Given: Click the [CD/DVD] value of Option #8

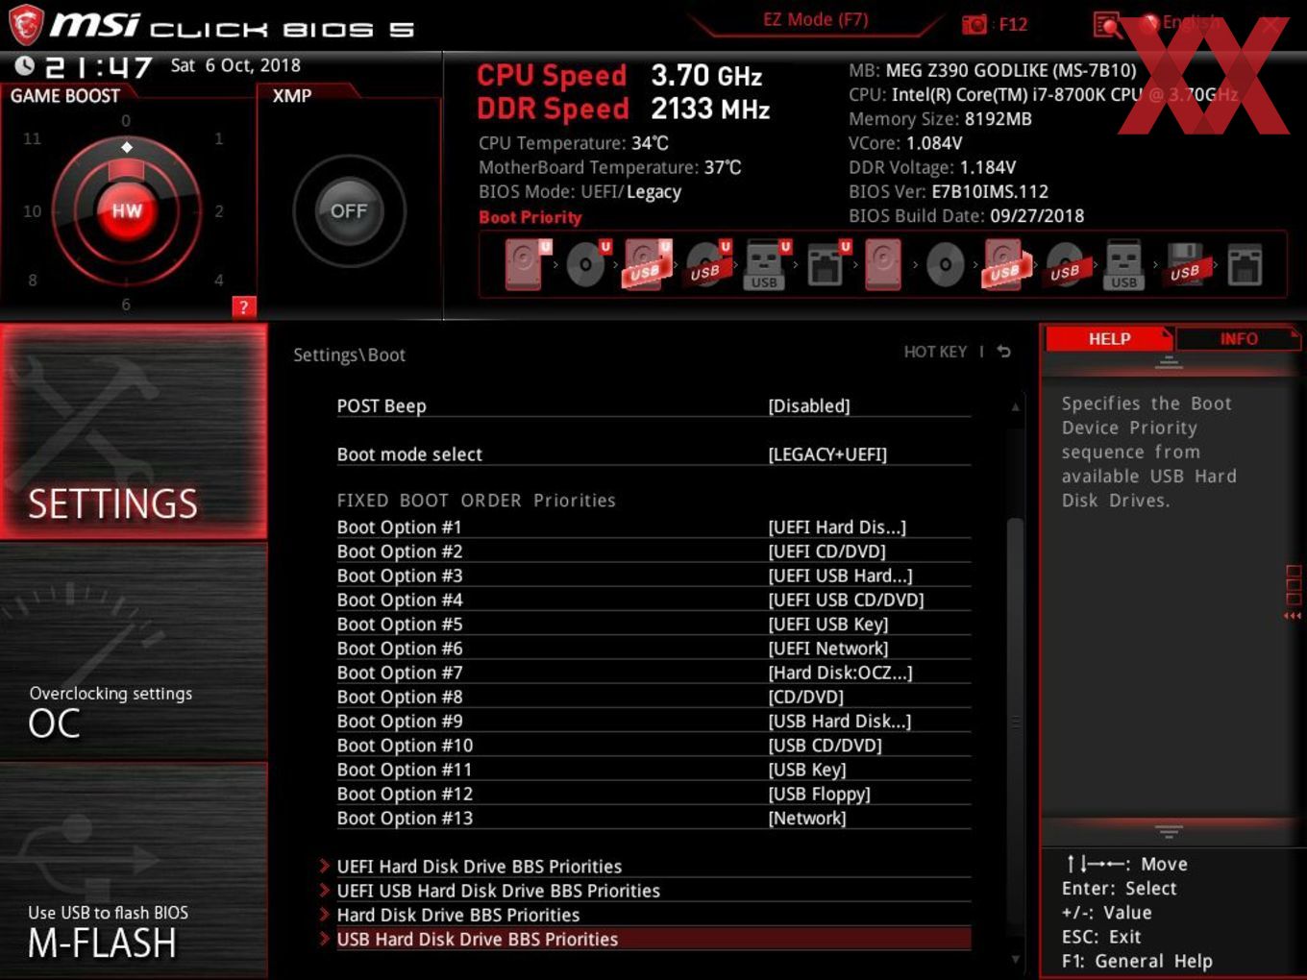Looking at the screenshot, I should click(x=805, y=697).
